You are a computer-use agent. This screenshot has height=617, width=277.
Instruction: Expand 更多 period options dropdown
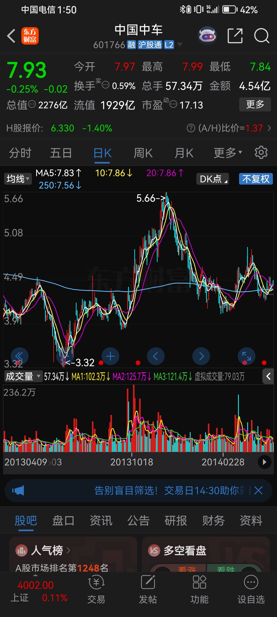[228, 153]
